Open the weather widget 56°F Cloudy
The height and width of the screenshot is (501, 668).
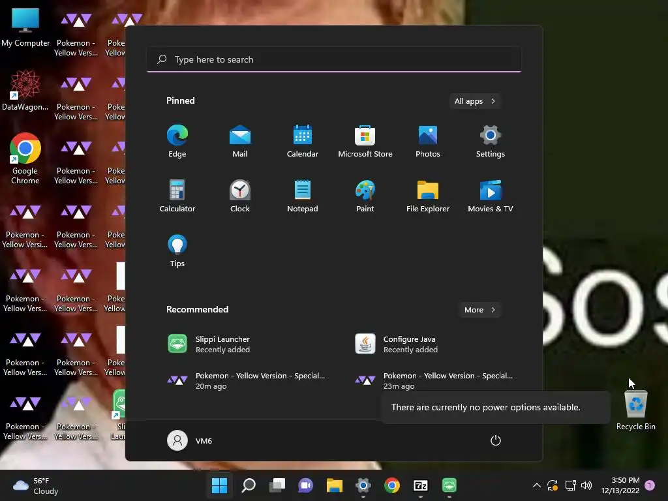point(36,485)
